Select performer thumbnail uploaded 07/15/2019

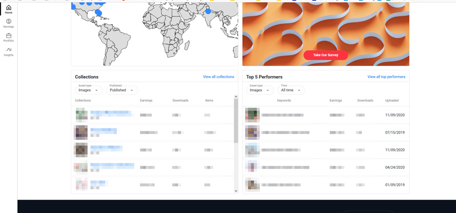click(252, 132)
